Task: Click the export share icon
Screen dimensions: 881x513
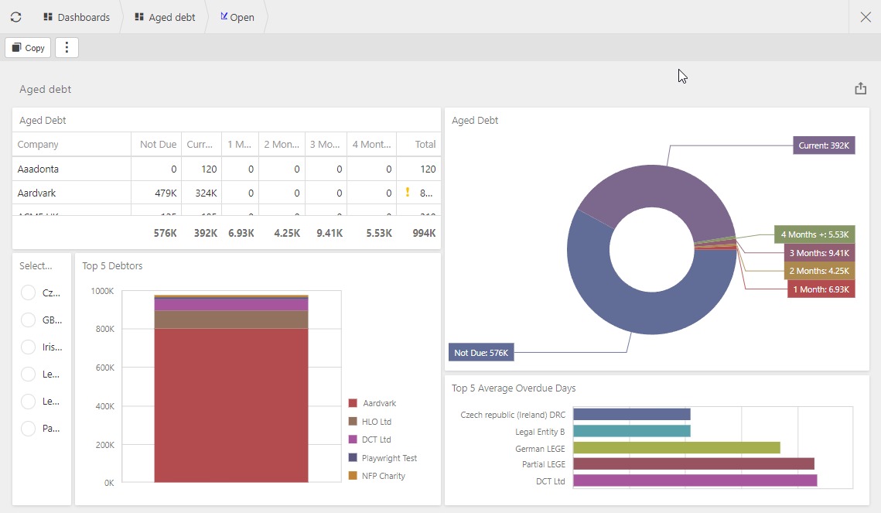Action: pos(860,89)
